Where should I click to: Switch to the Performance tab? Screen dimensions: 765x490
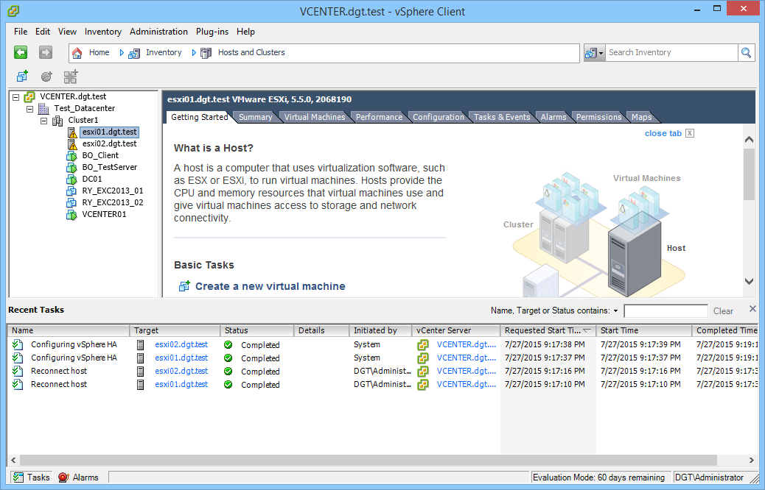(x=379, y=118)
